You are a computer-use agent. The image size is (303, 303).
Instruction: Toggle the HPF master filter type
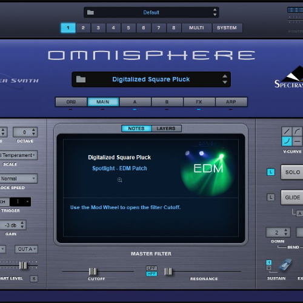[x=151, y=274]
